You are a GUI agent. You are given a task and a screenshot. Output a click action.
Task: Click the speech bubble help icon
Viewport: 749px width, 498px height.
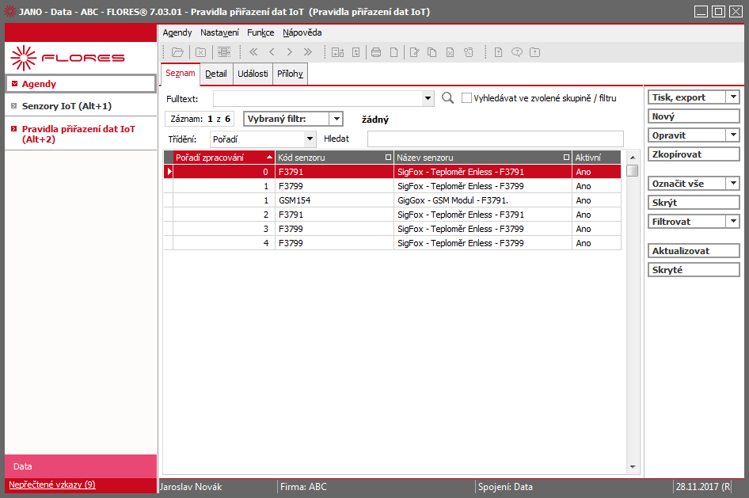pos(517,52)
